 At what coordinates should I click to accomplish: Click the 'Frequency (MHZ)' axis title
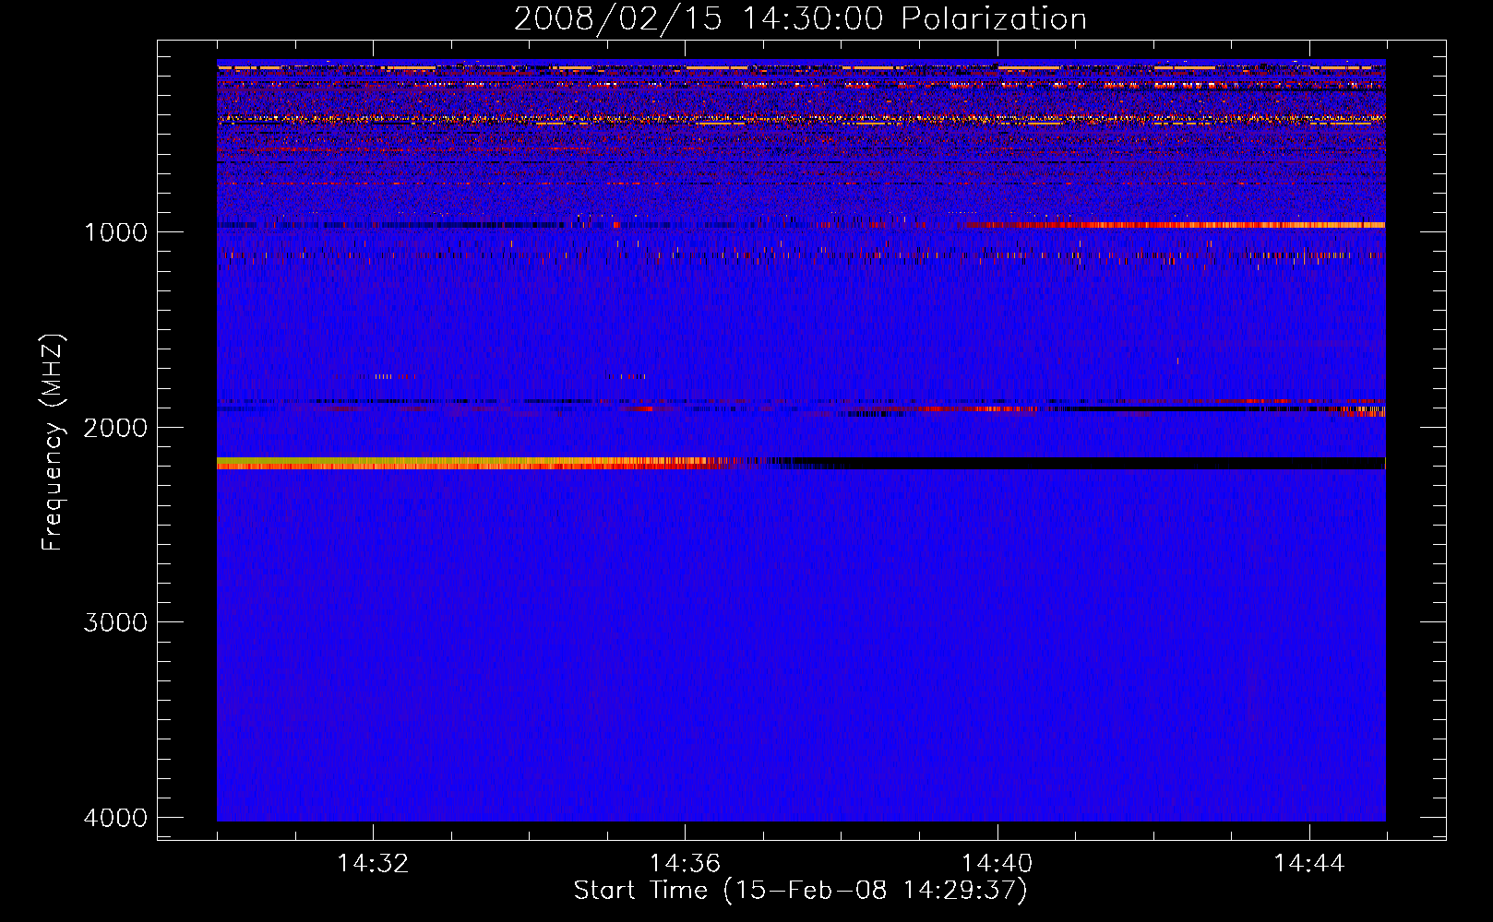click(x=54, y=442)
